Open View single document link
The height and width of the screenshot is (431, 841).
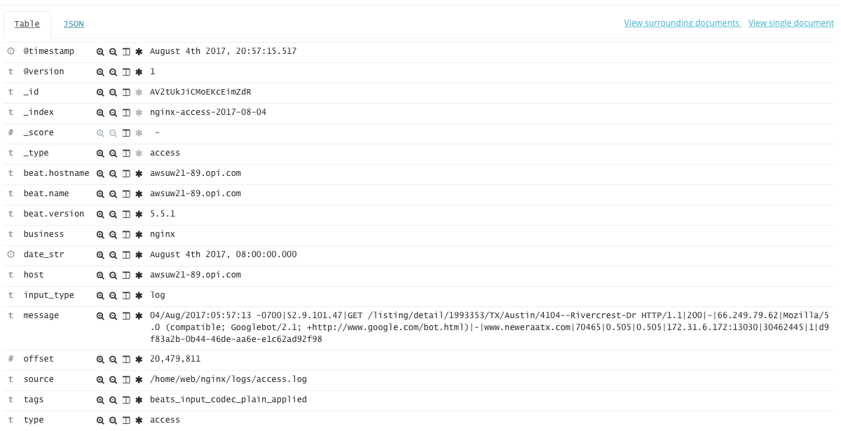click(x=791, y=23)
